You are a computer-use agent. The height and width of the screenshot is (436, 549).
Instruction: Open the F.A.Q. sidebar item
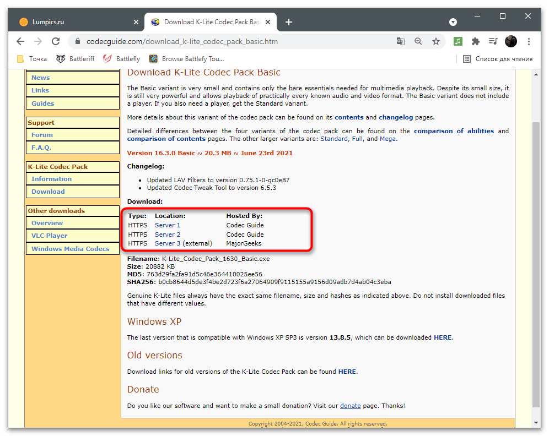(x=72, y=148)
